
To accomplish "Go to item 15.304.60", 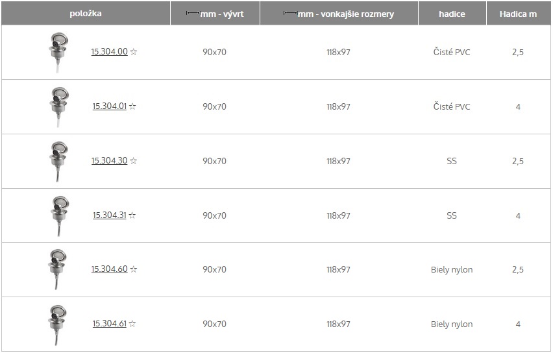I will (x=109, y=269).
